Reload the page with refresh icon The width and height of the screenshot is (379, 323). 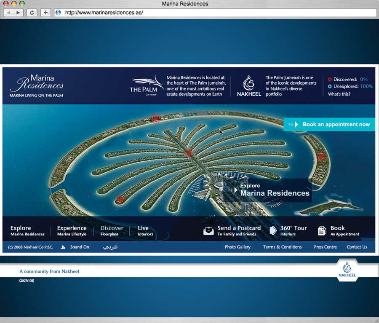32,12
